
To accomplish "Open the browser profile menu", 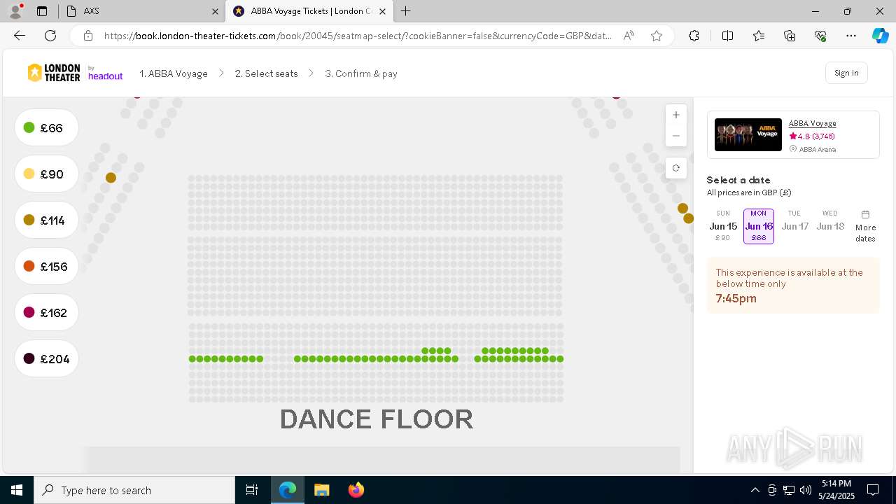I will pyautogui.click(x=15, y=11).
